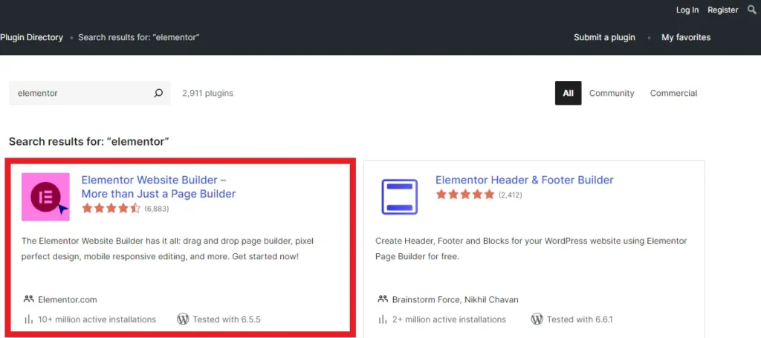Click the Header & Footer Builder plugin icon
This screenshot has height=338, width=761.
tap(399, 197)
